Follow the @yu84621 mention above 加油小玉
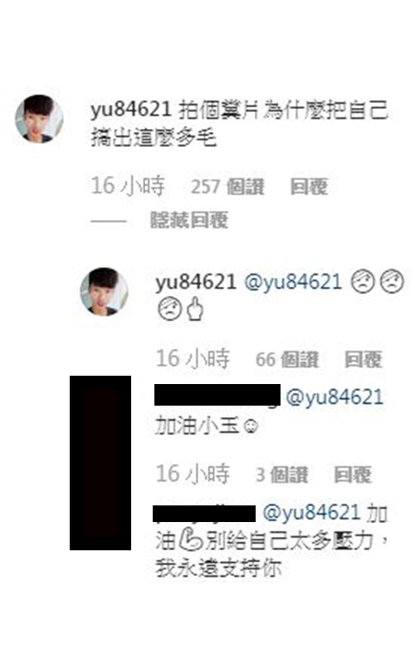 (334, 398)
